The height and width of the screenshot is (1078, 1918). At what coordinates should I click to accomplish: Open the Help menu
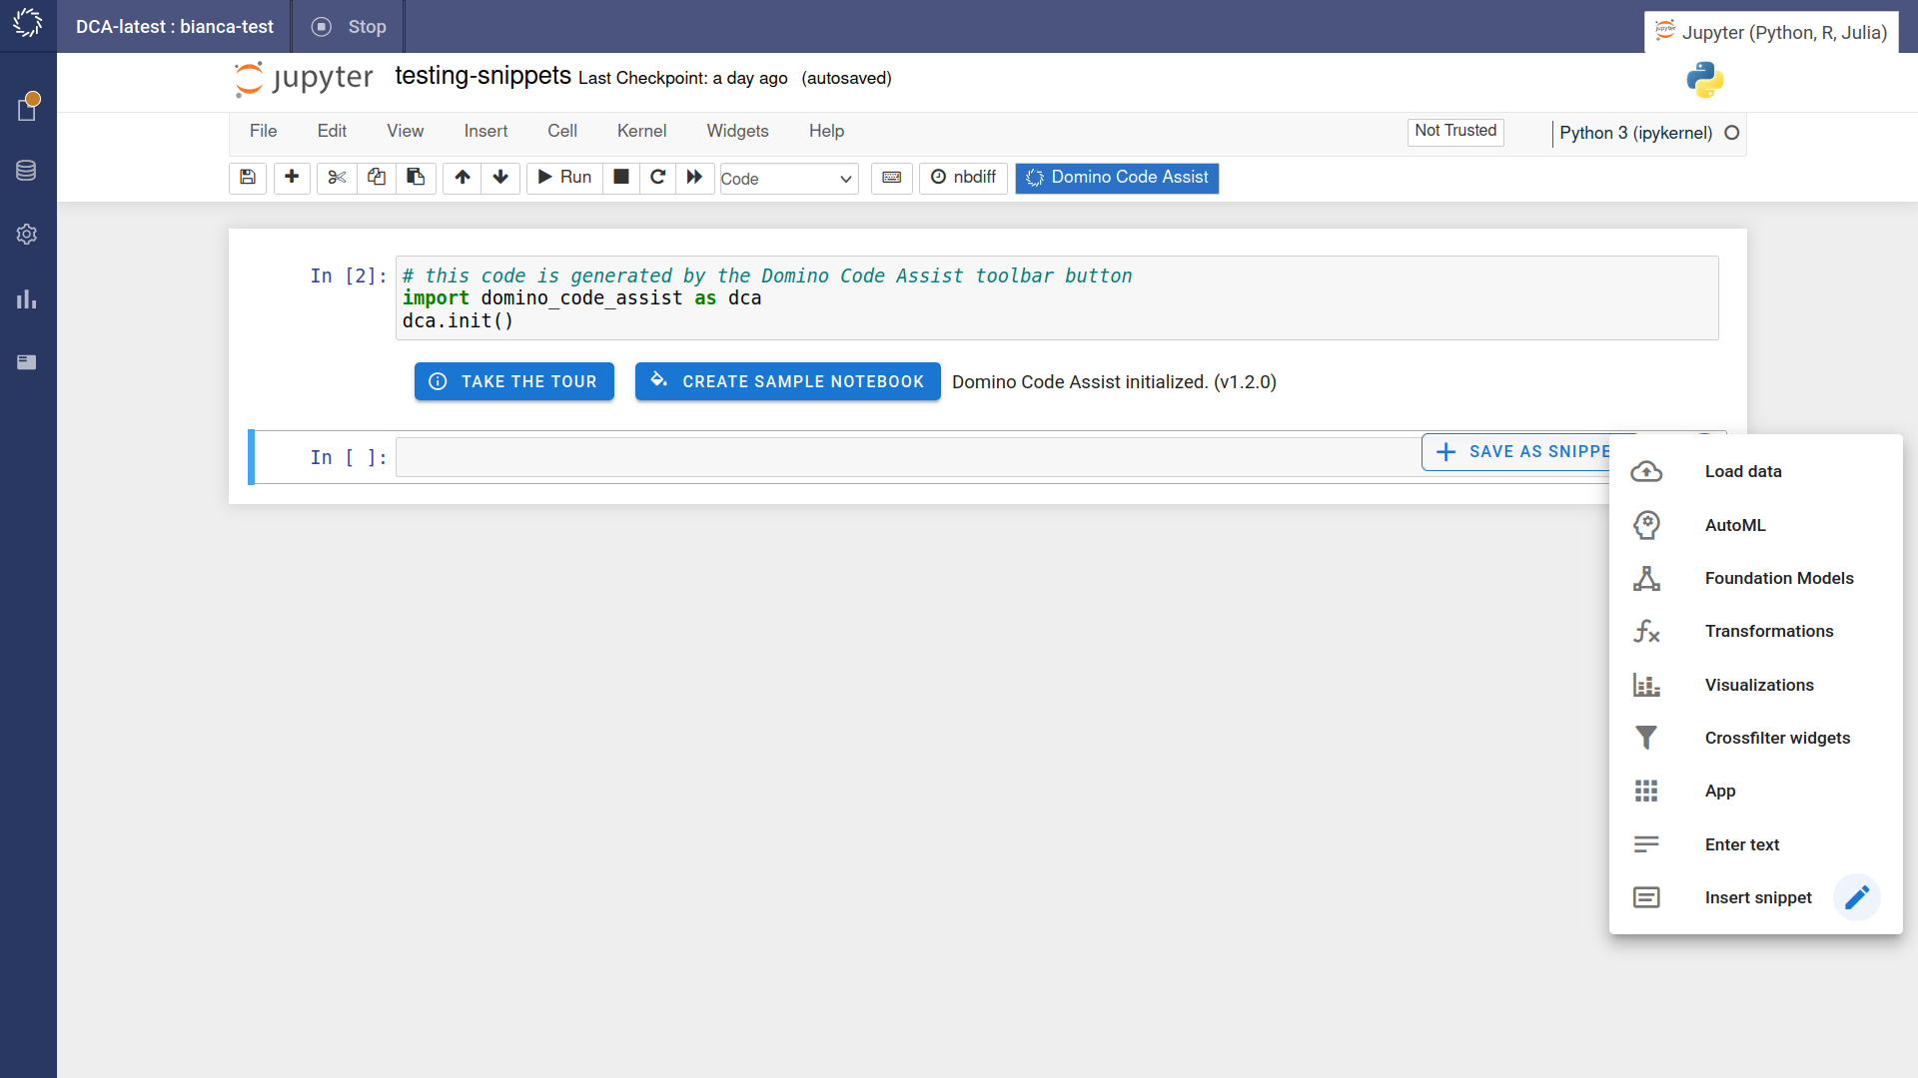826,132
